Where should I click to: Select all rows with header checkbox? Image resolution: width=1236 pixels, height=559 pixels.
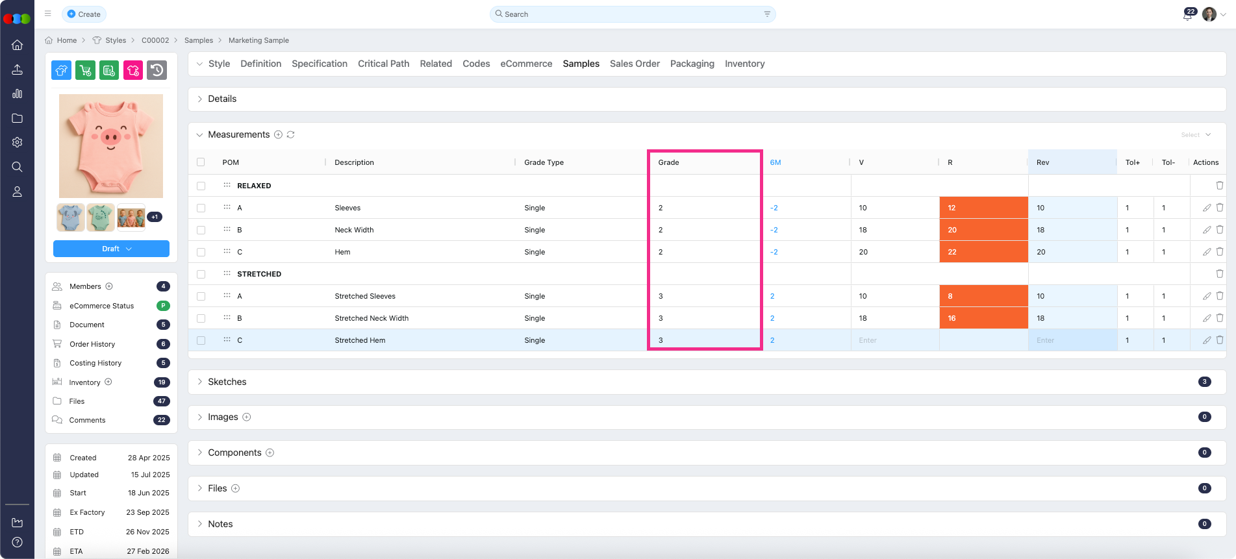click(201, 162)
